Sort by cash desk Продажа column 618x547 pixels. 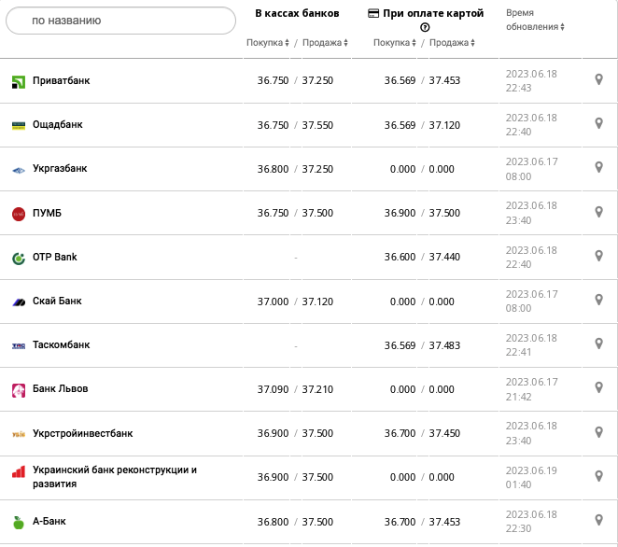(x=326, y=43)
